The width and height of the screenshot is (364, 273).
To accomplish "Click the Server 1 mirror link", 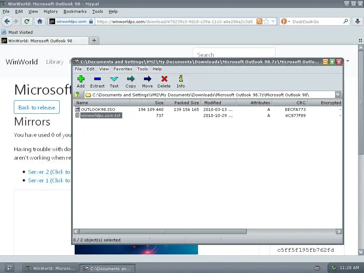I will point(49,180).
